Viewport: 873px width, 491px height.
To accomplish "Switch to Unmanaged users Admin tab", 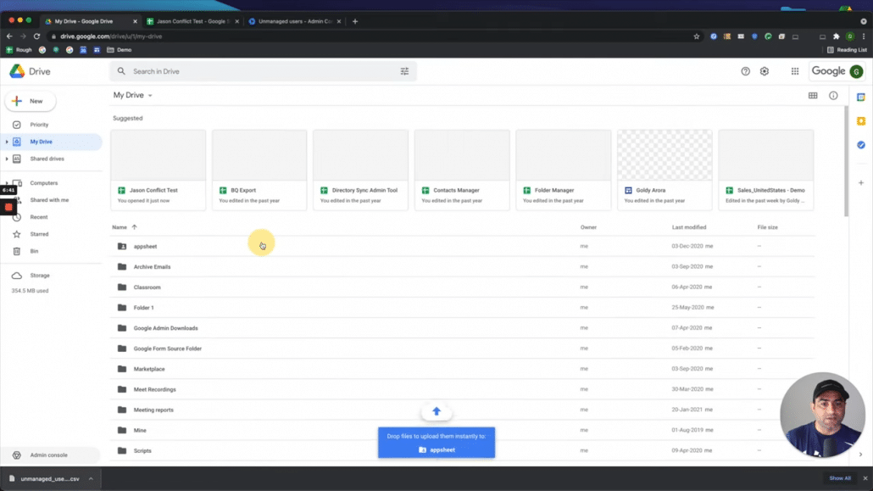I will [x=294, y=21].
